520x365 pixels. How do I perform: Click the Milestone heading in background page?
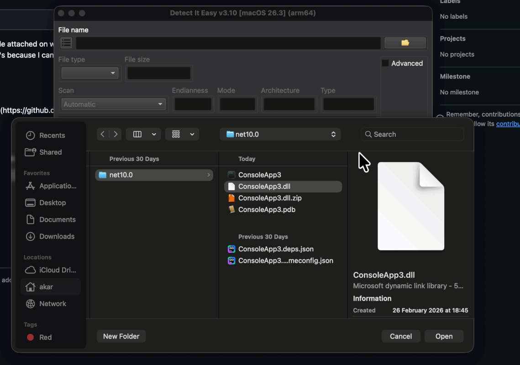(455, 76)
